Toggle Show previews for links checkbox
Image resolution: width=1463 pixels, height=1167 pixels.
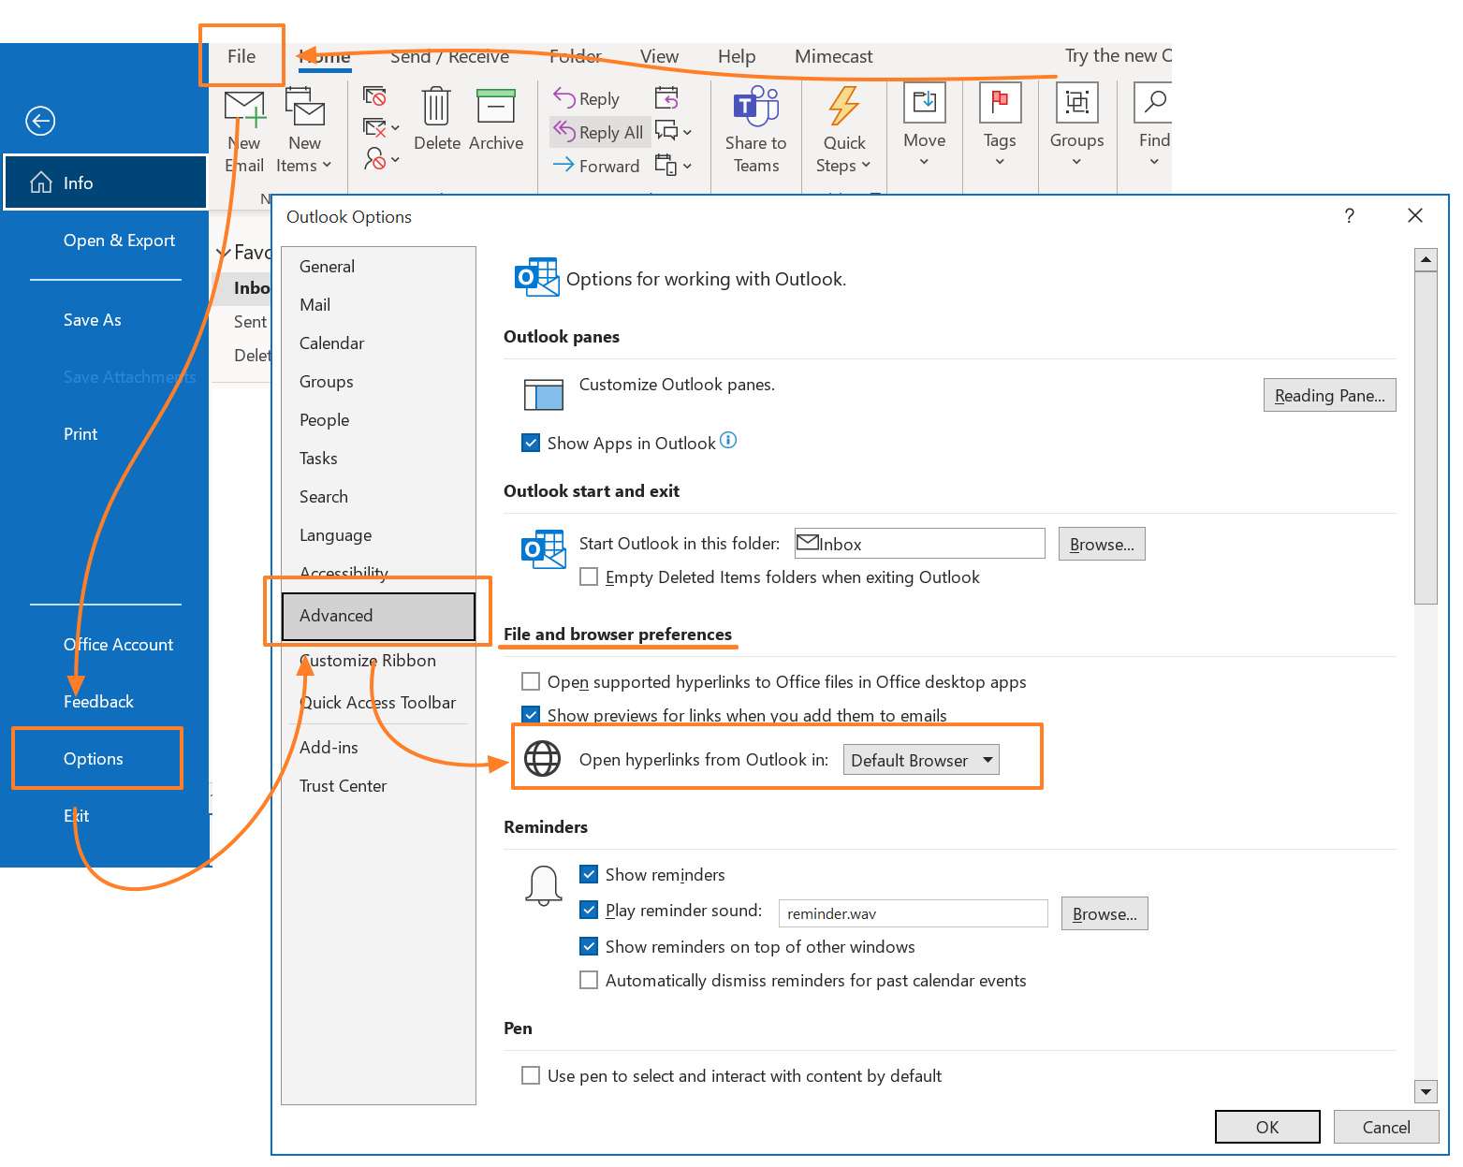(531, 715)
